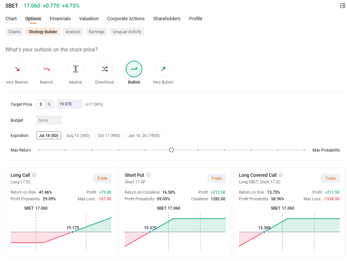347x261 pixels.
Task: Click the Short Put payoff chart
Action: coord(175,231)
